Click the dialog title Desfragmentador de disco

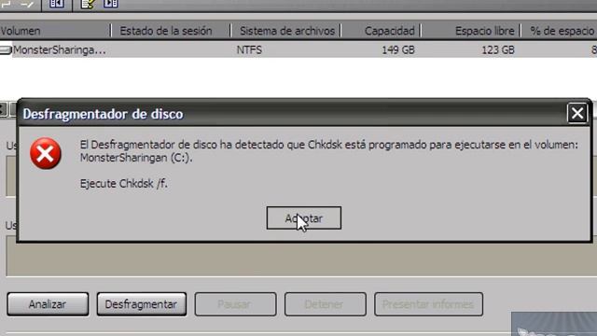103,114
